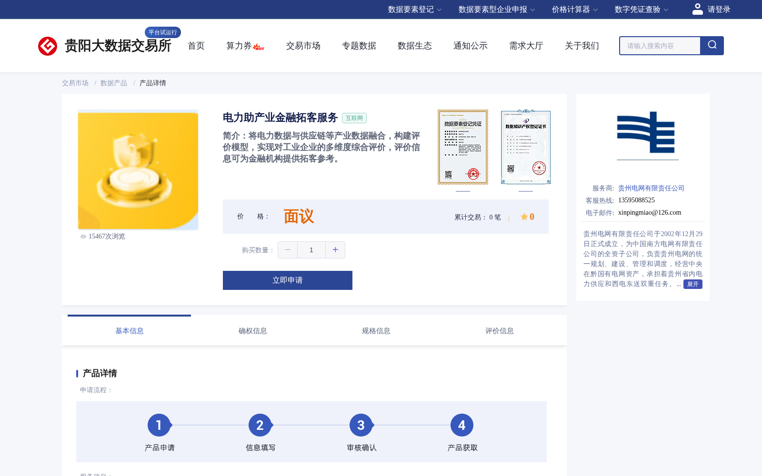The image size is (762, 476).
Task: Click the 产品详情 section heading
Action: 100,373
